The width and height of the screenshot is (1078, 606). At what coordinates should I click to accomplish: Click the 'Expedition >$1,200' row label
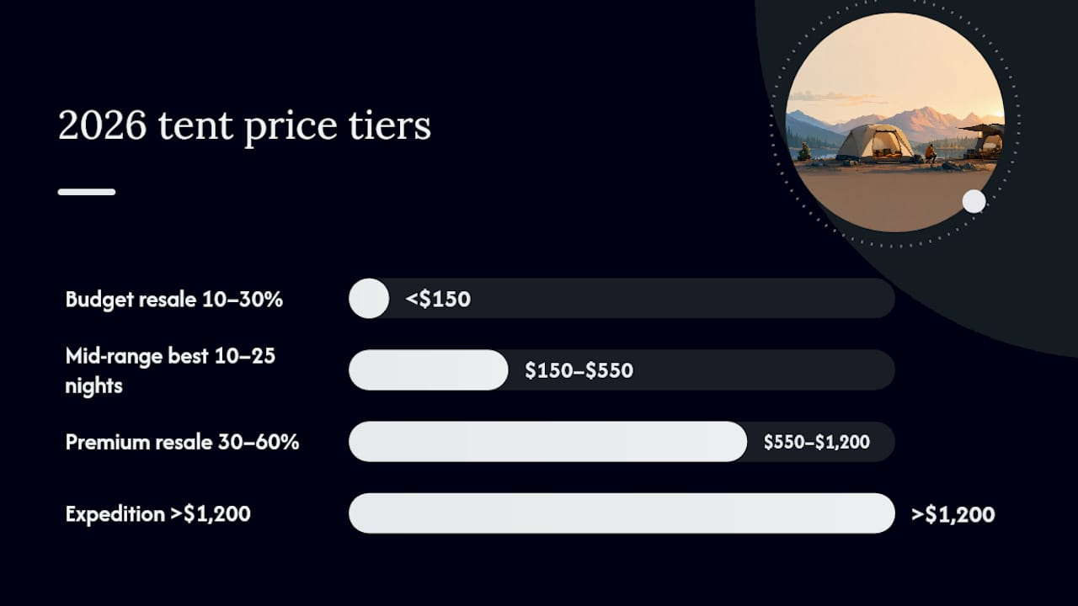tap(158, 513)
